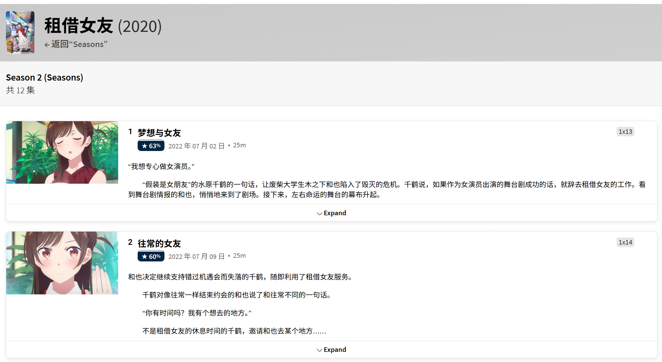This screenshot has width=662, height=362.
Task: Click the line “你有时间吗？我有个想去的地方。”
Action: tap(197, 313)
